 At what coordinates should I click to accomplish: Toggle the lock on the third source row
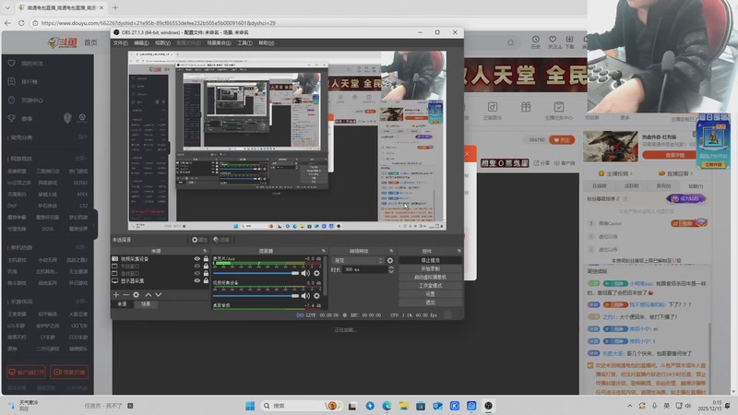[x=206, y=273]
